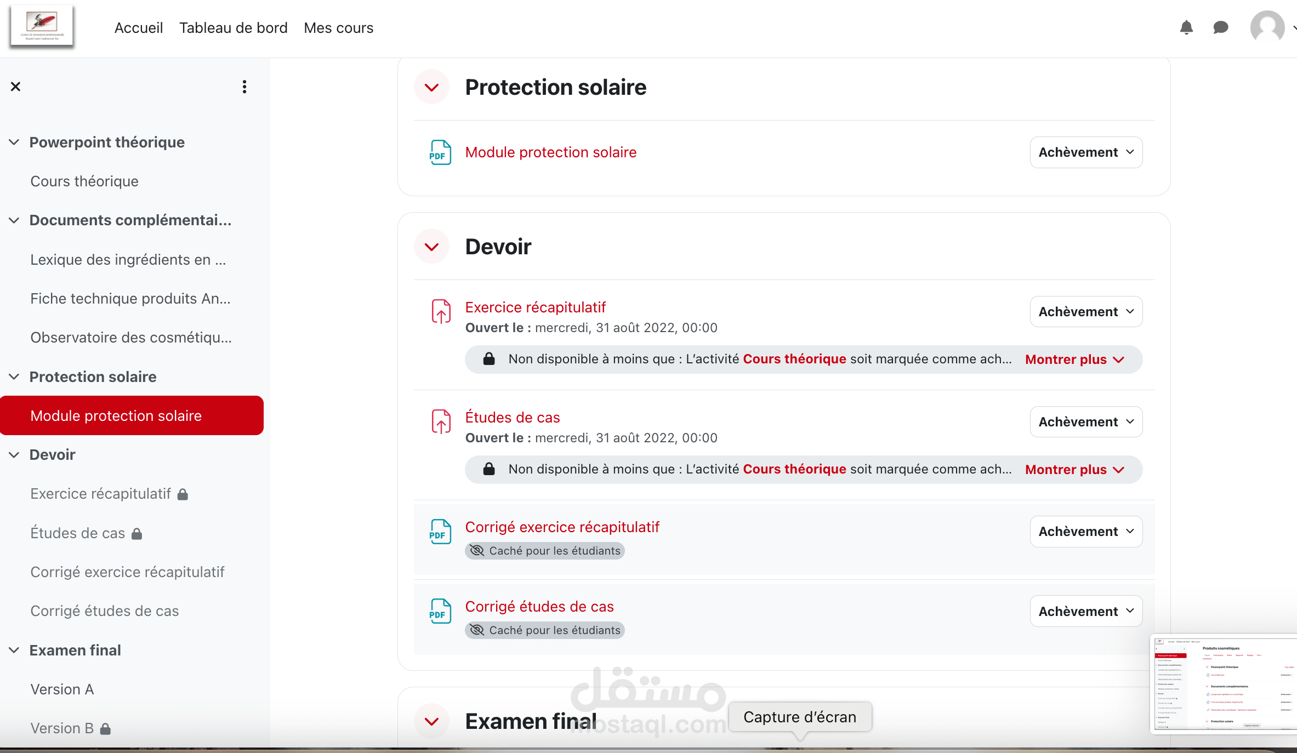The width and height of the screenshot is (1297, 753).
Task: Collapse the Protection solaire section chevron
Action: [432, 87]
